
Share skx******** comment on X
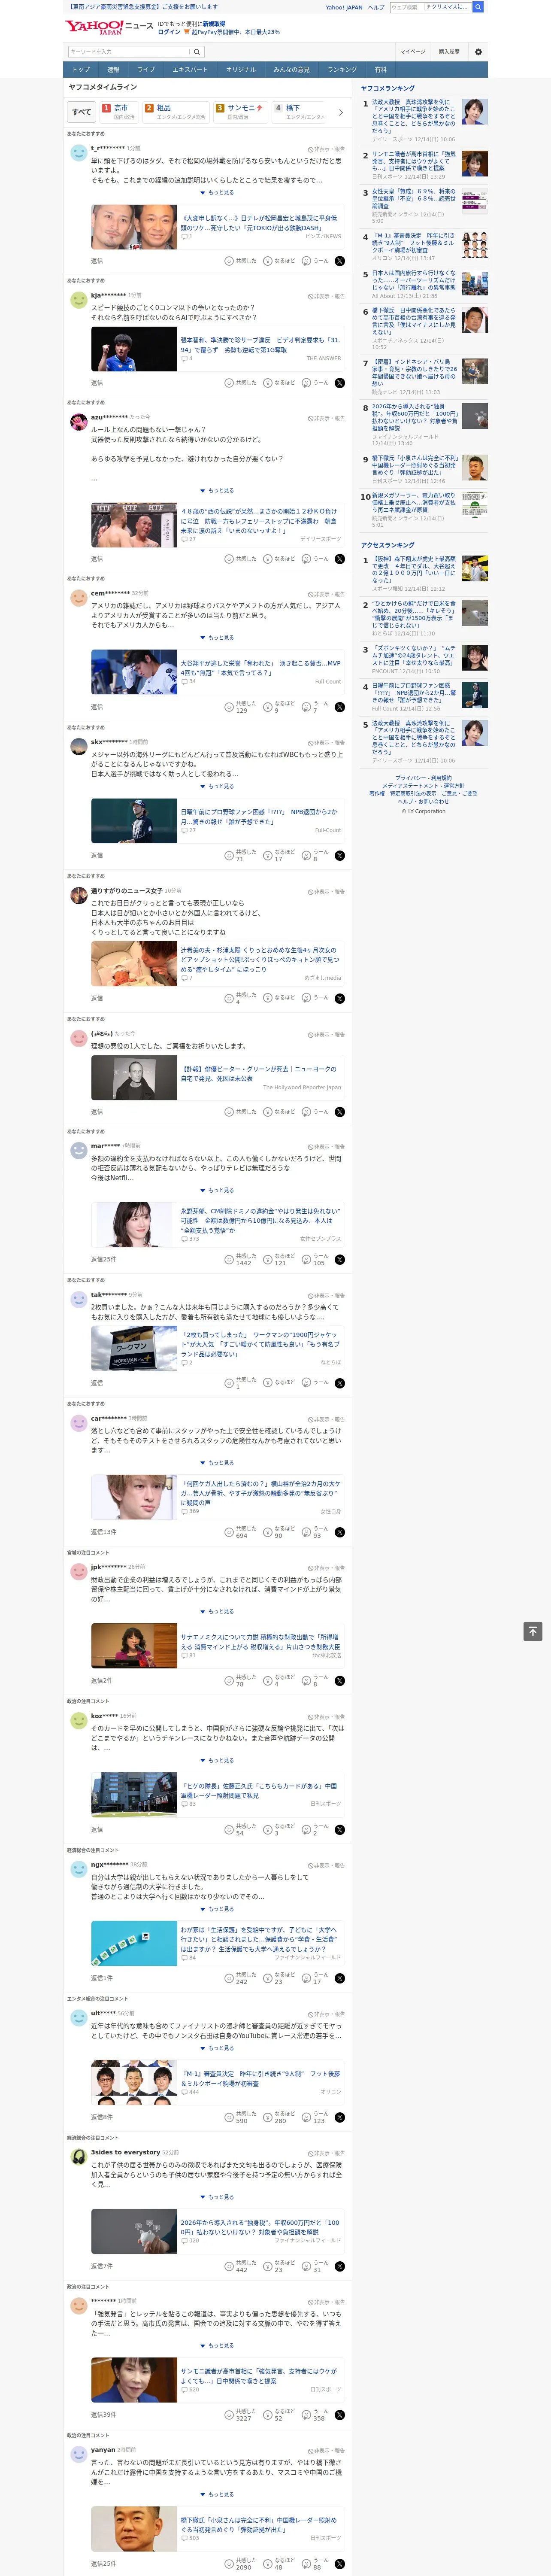point(340,856)
